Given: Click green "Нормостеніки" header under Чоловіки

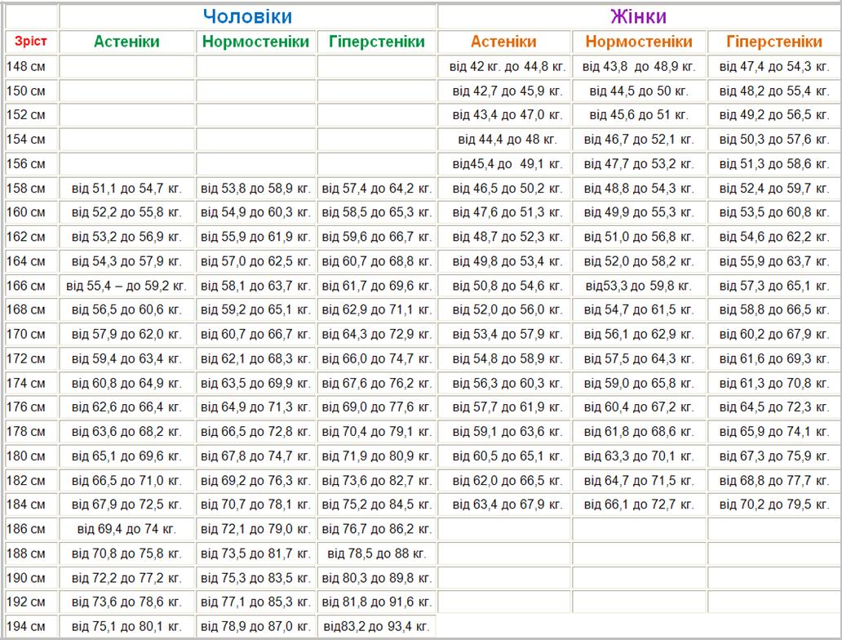Looking at the screenshot, I should (255, 42).
